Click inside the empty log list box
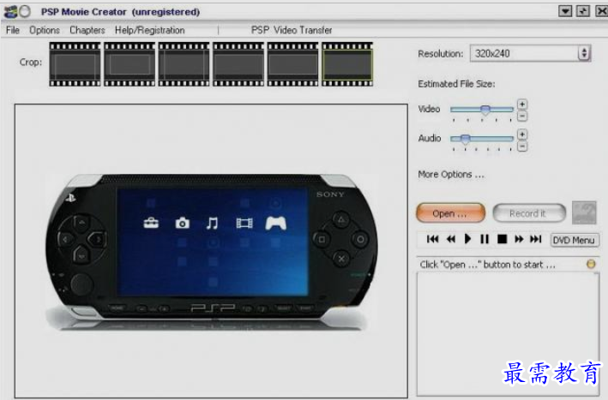 (x=508, y=334)
